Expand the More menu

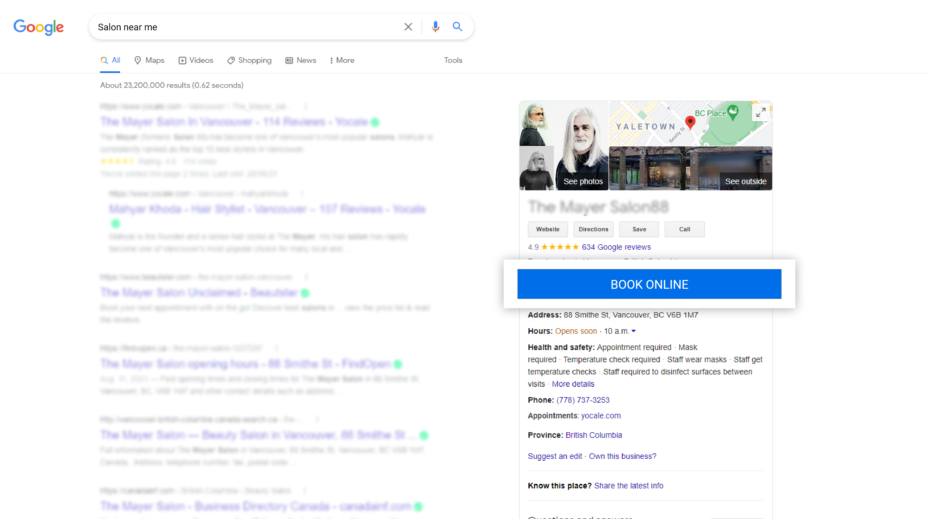(x=342, y=60)
